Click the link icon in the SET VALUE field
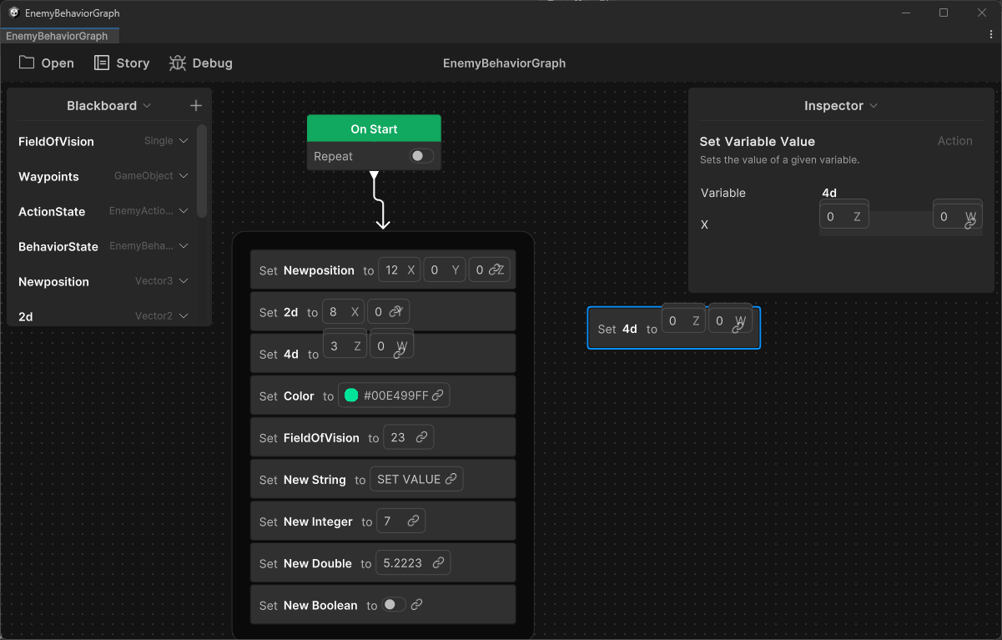The width and height of the screenshot is (1002, 640). pyautogui.click(x=450, y=478)
